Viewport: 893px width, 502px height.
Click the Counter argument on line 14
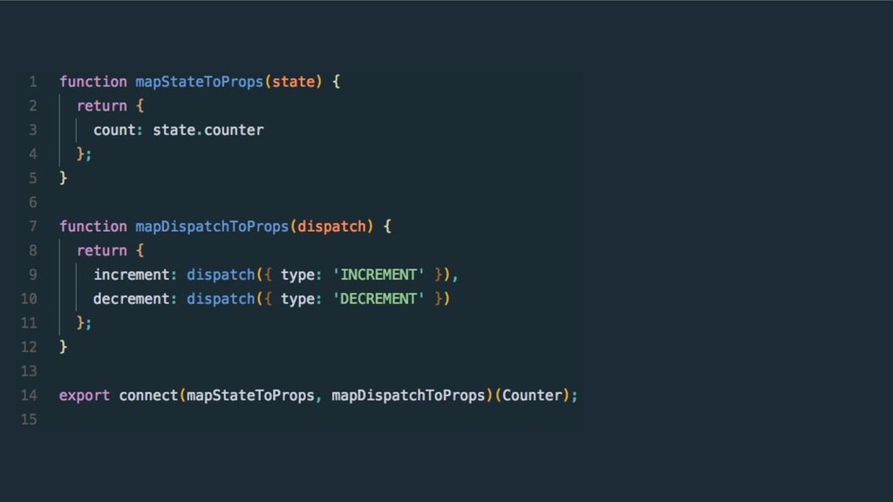tap(532, 396)
